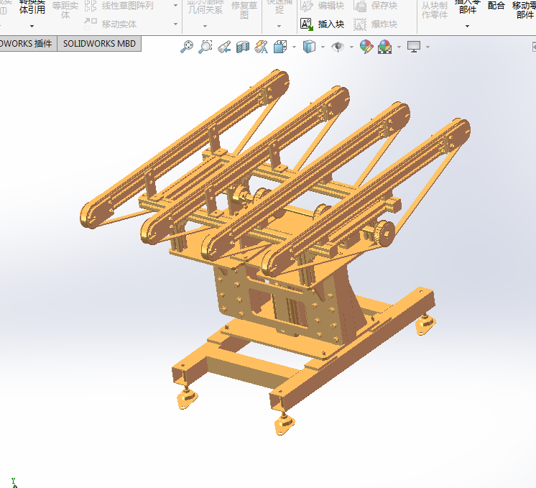The height and width of the screenshot is (488, 536).
Task: Expand the View Orientation dropdown arrow
Action: pos(295,47)
